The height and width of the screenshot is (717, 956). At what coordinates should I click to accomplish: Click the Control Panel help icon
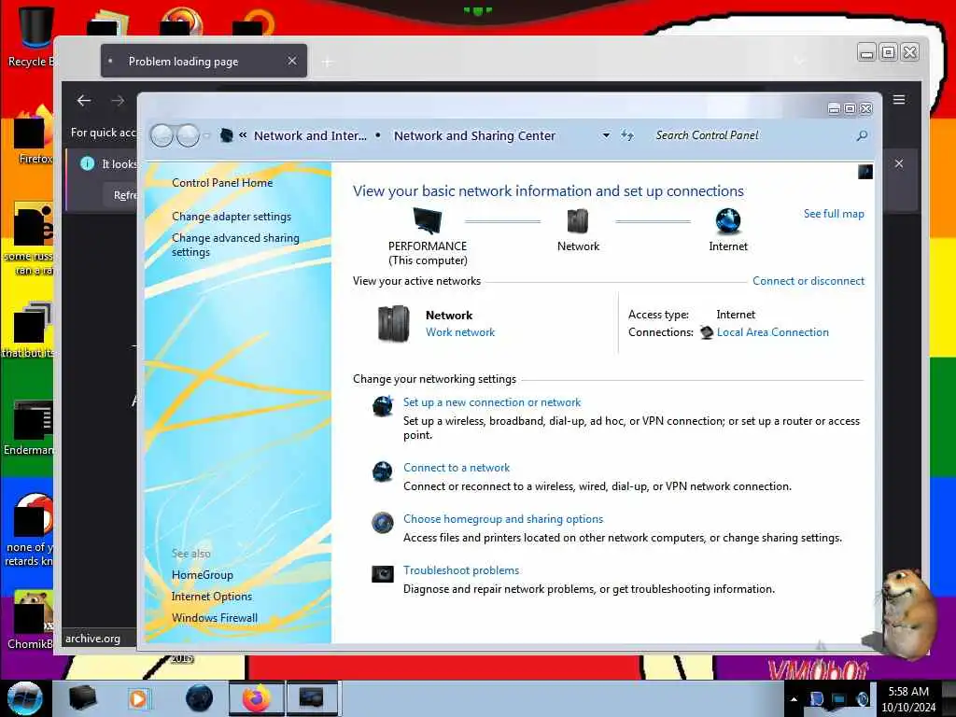[x=865, y=172]
